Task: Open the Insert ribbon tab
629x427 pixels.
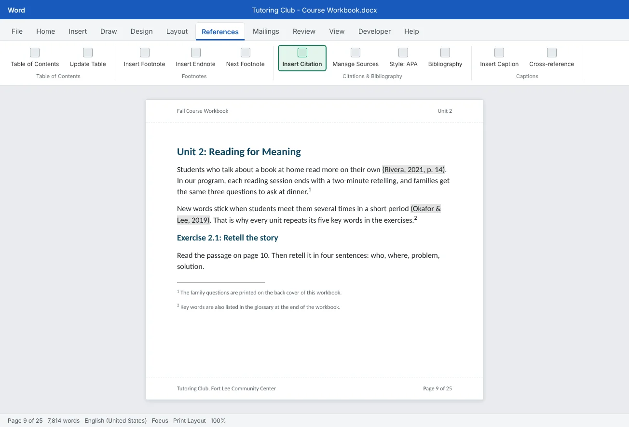Action: click(78, 31)
